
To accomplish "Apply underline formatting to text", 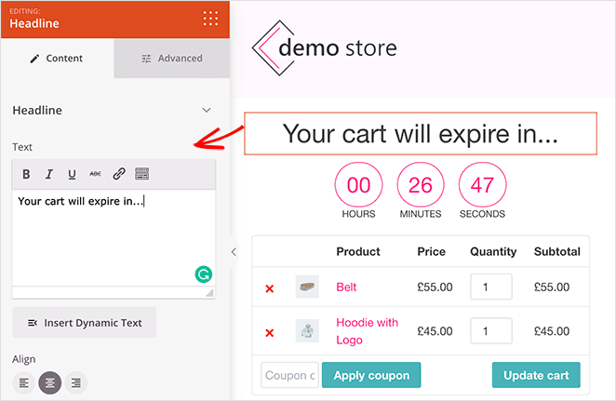I will 72,174.
